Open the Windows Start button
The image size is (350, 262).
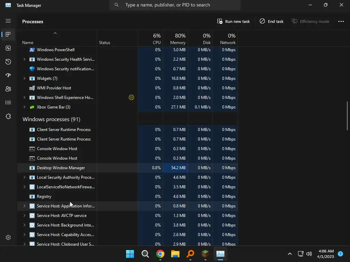(130, 254)
